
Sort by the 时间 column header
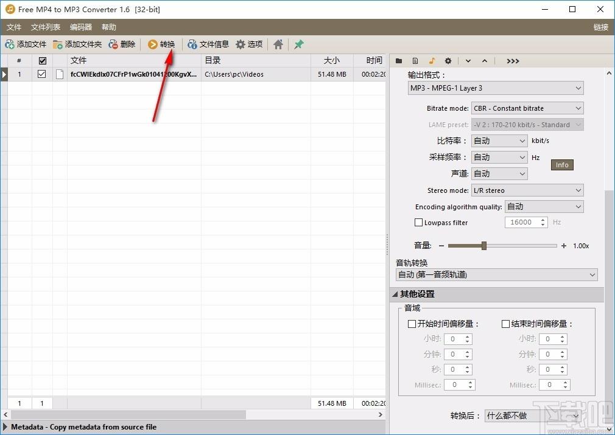pyautogui.click(x=370, y=60)
